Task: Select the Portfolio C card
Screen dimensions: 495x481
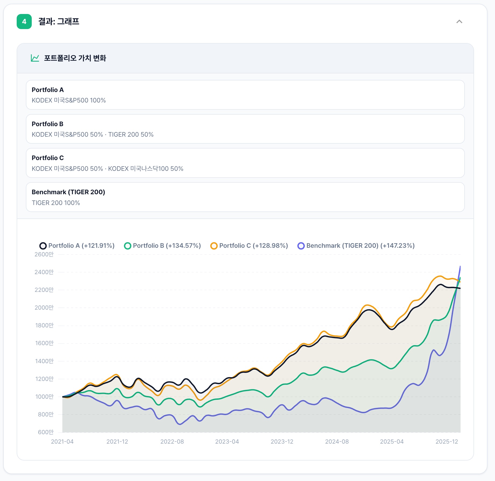Action: pyautogui.click(x=245, y=163)
